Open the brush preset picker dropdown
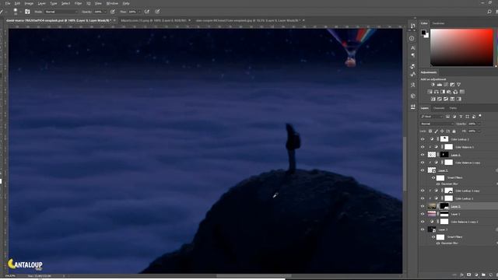This screenshot has height=280, width=498. [x=21, y=12]
